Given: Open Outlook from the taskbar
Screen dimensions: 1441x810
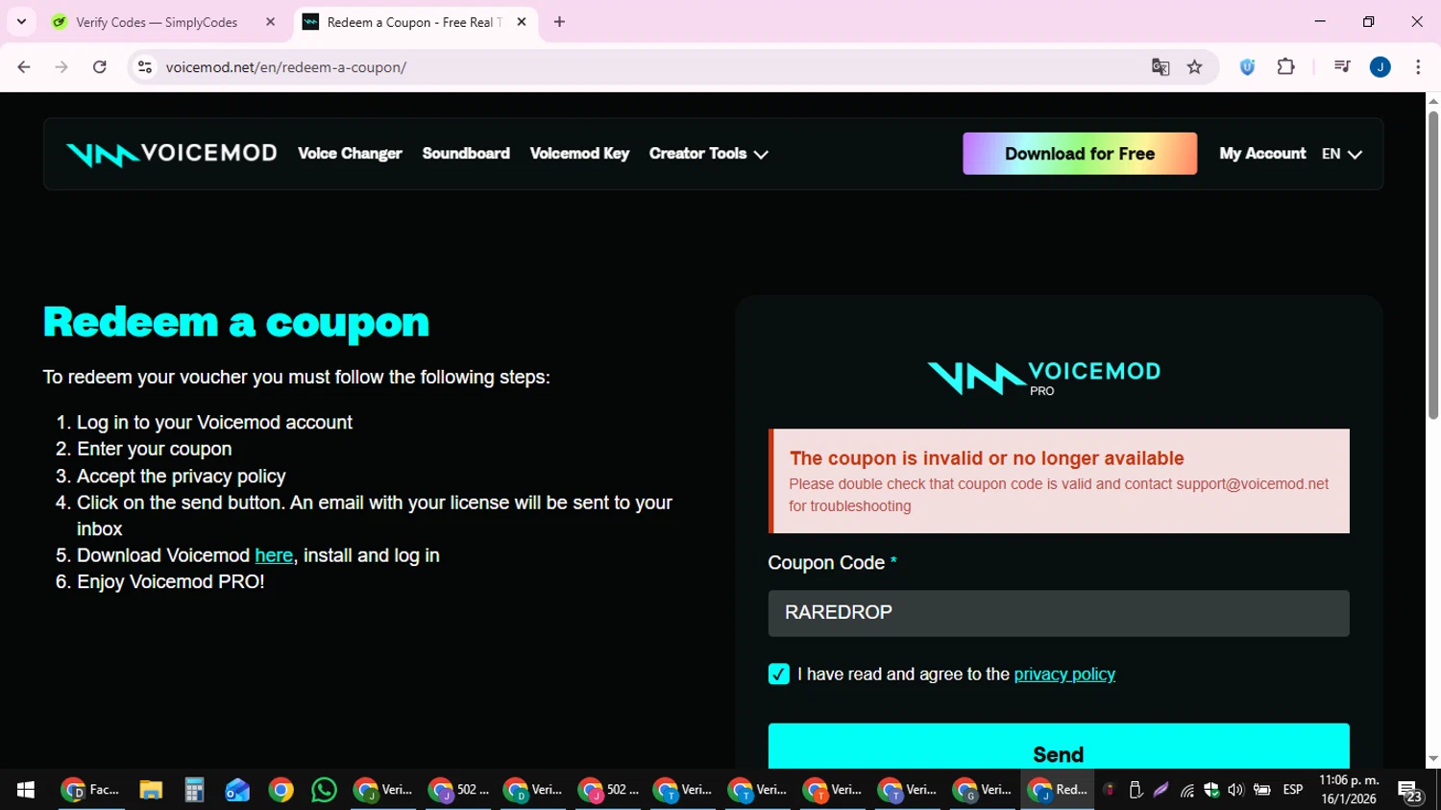Looking at the screenshot, I should click(237, 790).
